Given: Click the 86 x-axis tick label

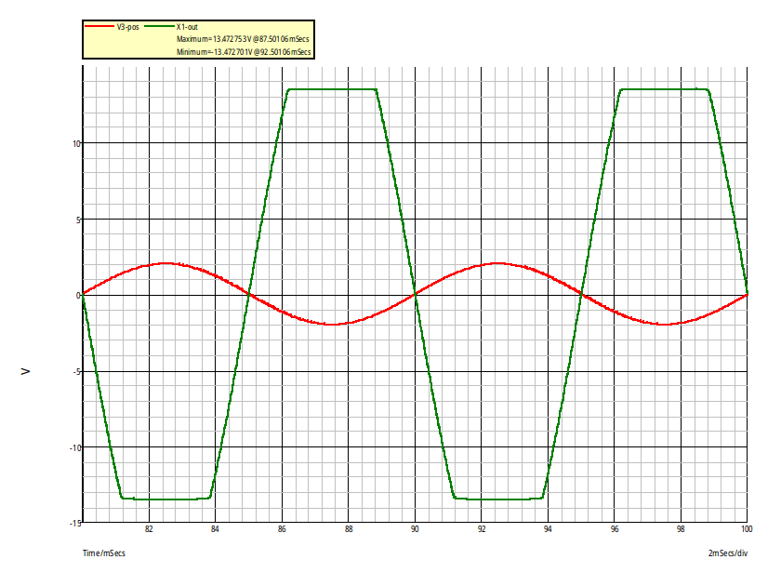Looking at the screenshot, I should click(282, 529).
